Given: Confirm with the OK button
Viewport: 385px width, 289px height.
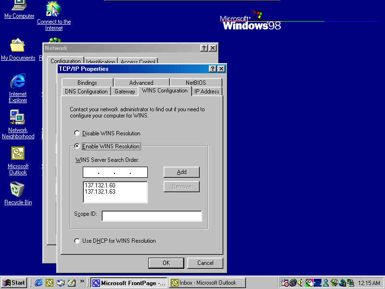Looking at the screenshot, I should coord(166,263).
